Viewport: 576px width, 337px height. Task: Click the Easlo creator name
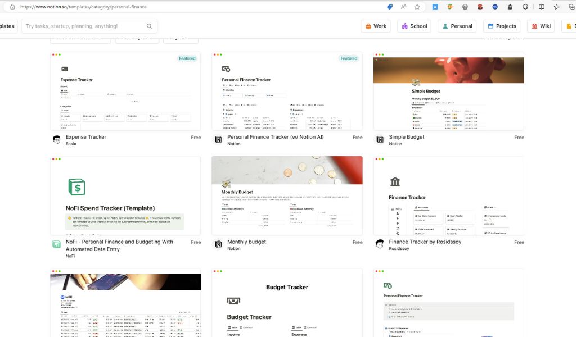[x=71, y=144]
